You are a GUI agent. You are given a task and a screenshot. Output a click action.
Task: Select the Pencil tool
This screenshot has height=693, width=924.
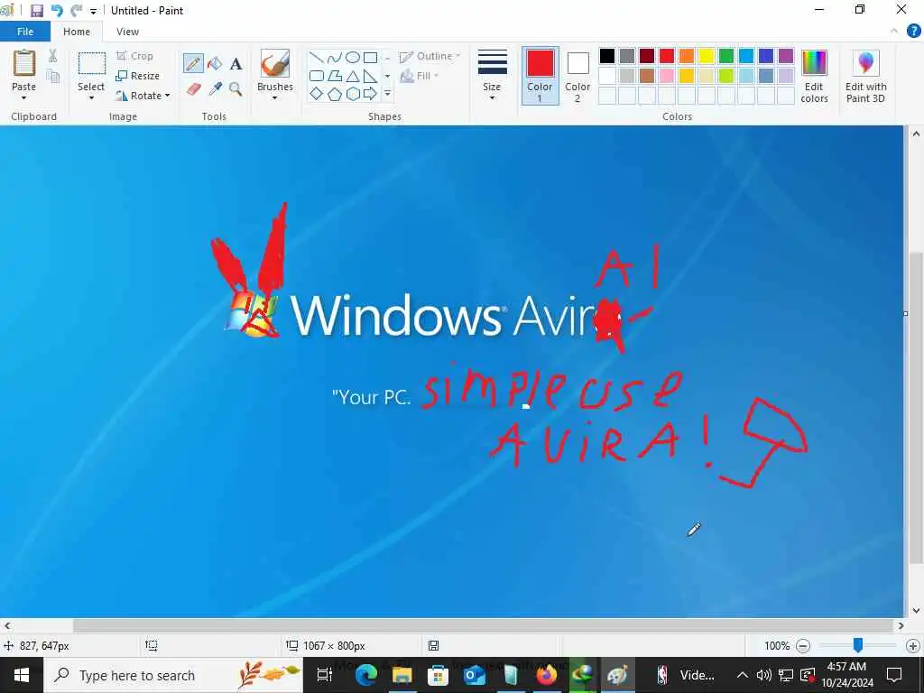(193, 63)
